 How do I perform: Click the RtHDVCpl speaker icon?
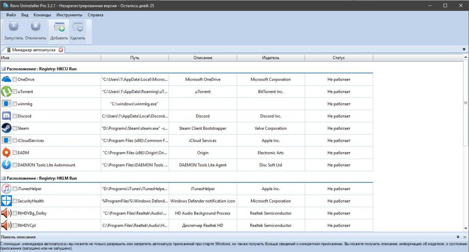6,225
